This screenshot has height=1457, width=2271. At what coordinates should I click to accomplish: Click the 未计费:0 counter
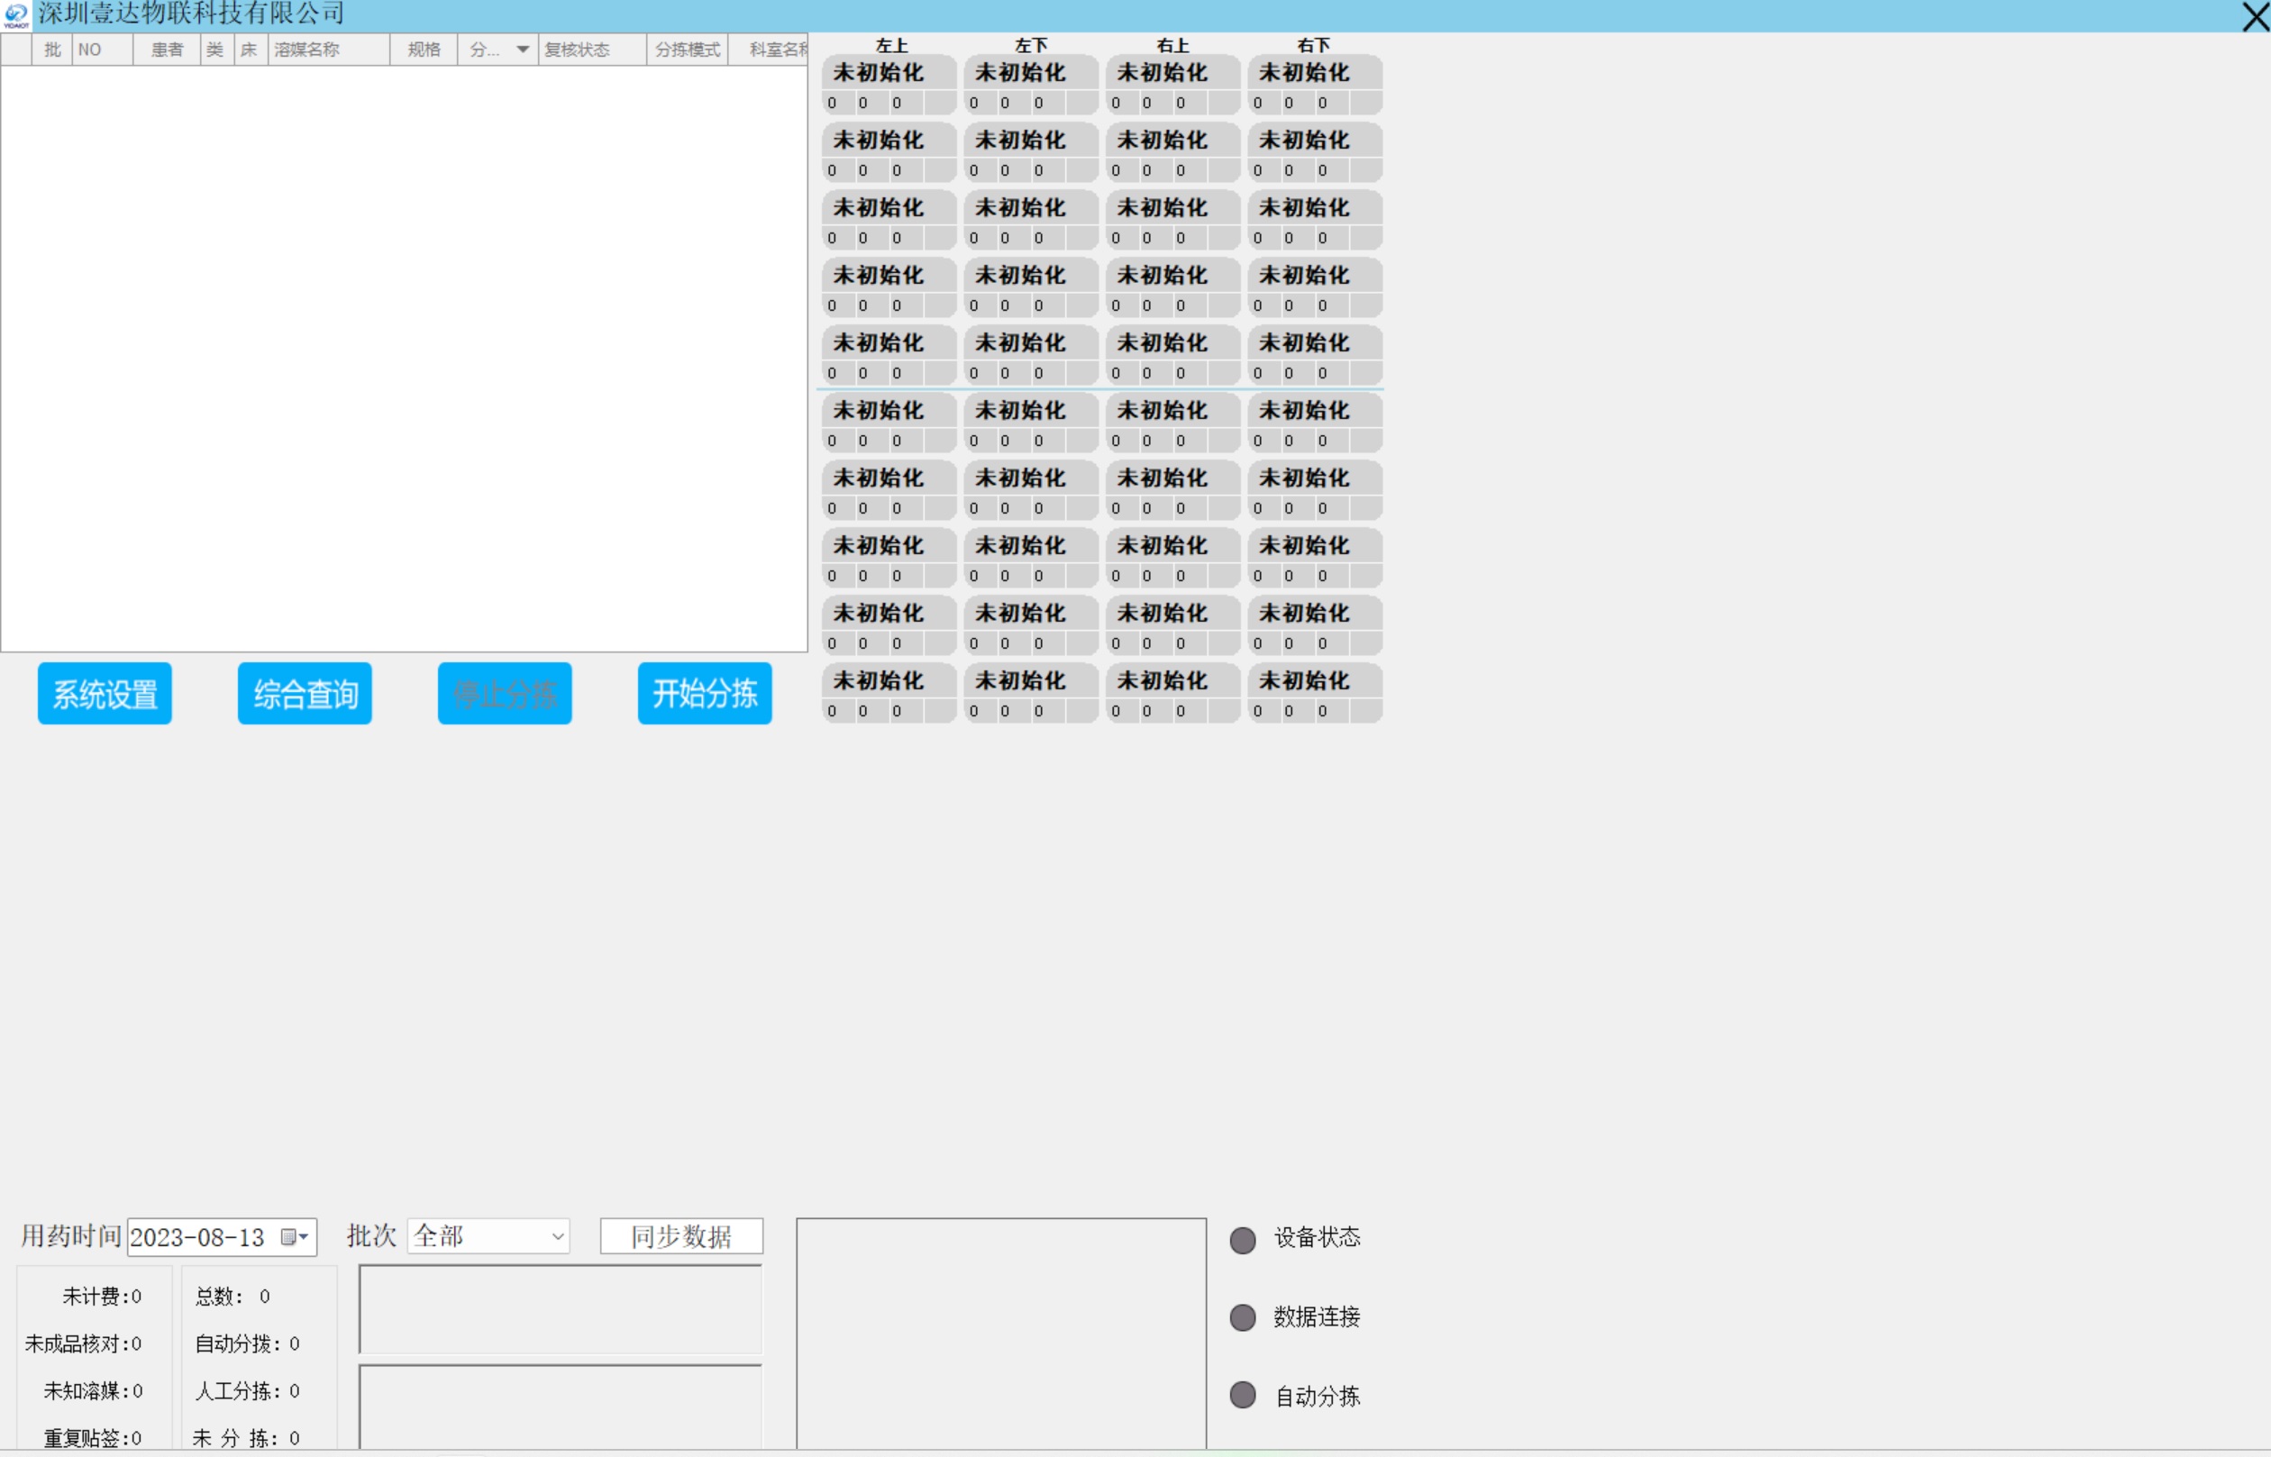click(x=102, y=1298)
